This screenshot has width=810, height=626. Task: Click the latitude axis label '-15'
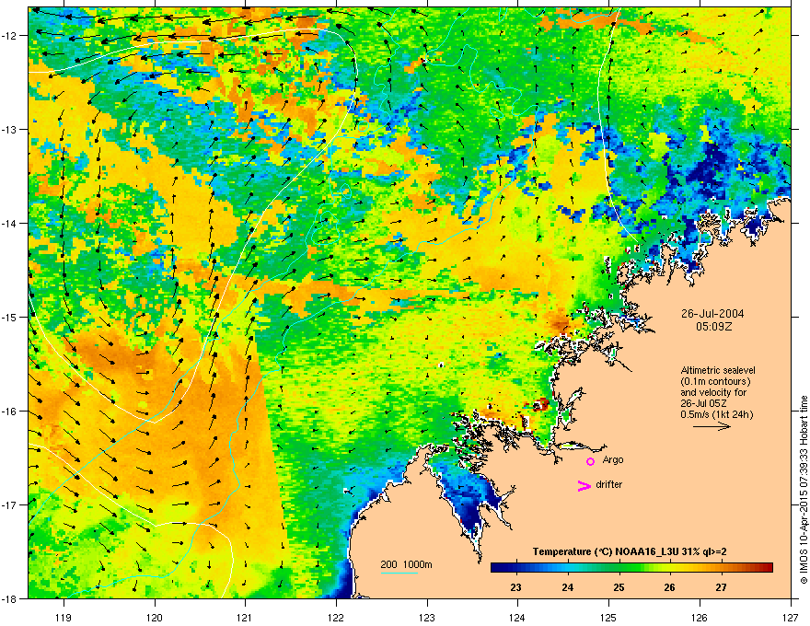(9, 317)
